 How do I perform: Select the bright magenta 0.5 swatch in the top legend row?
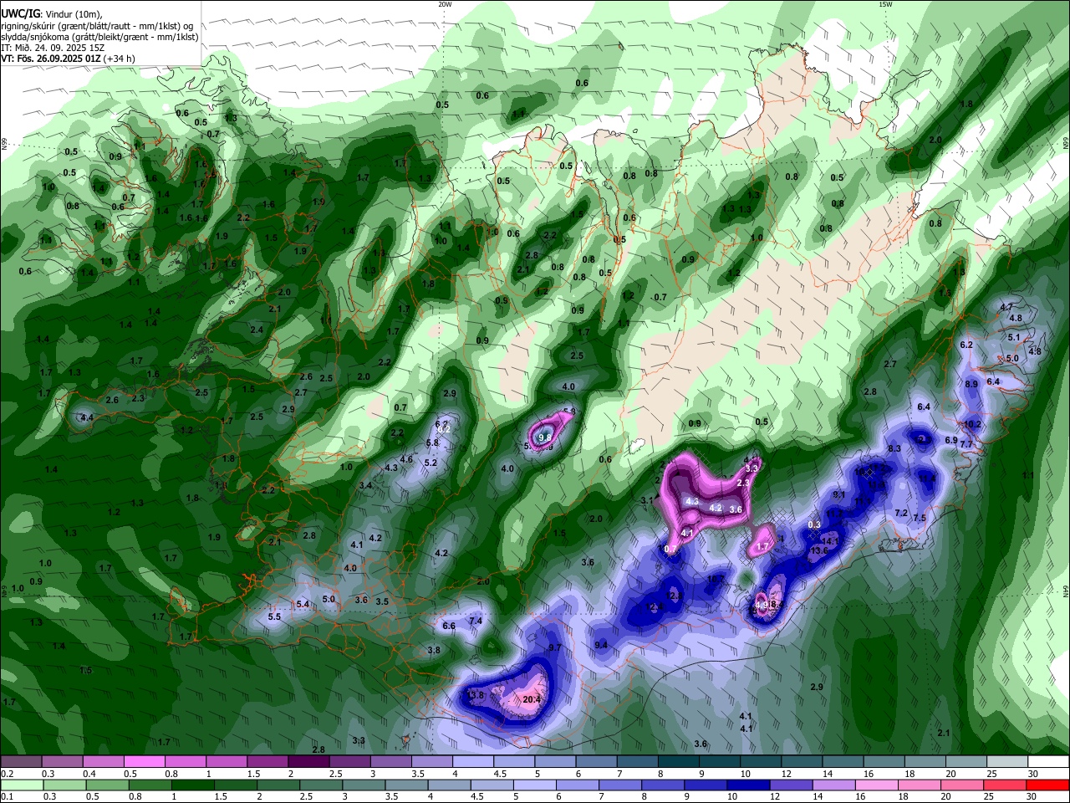[x=143, y=761]
